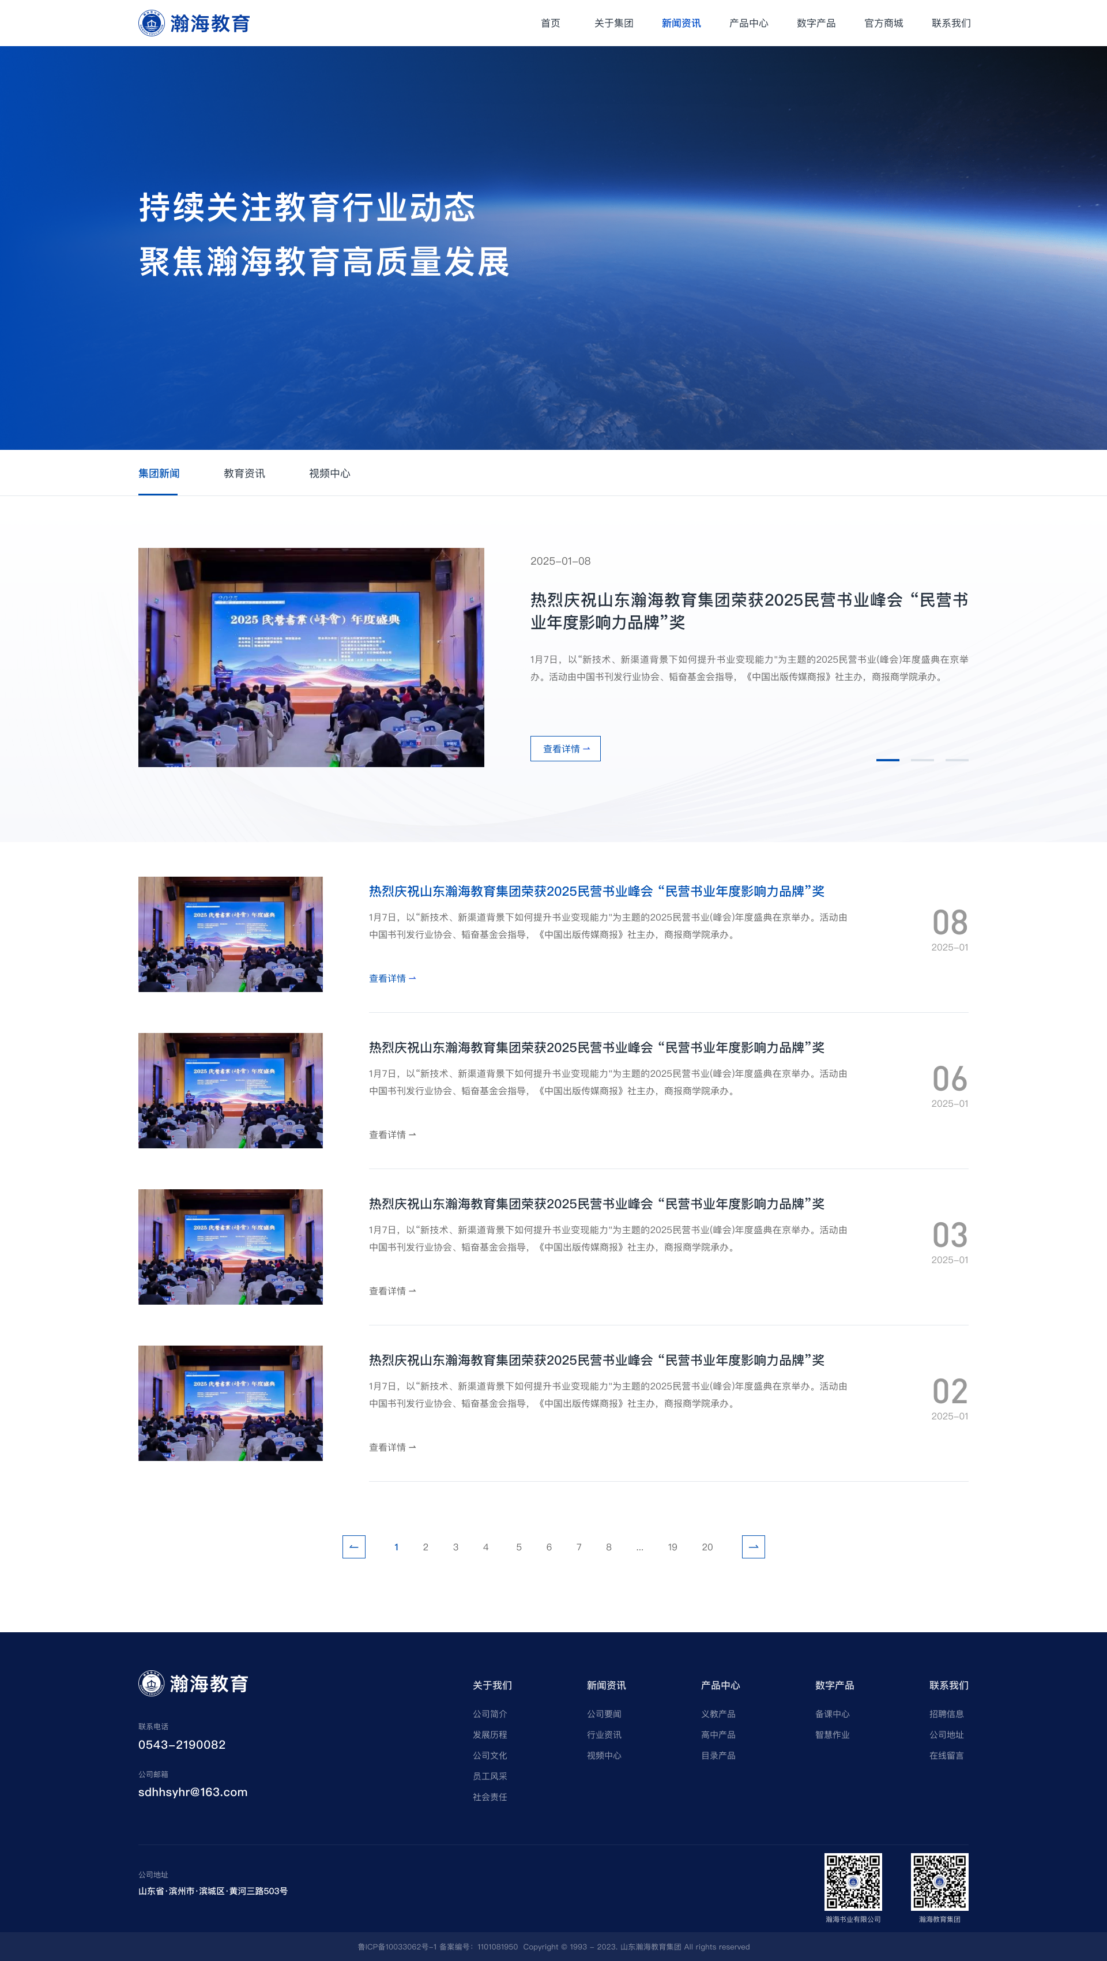Viewport: 1107px width, 1961px height.
Task: Open the 产品中心 navigation menu
Action: coord(748,23)
